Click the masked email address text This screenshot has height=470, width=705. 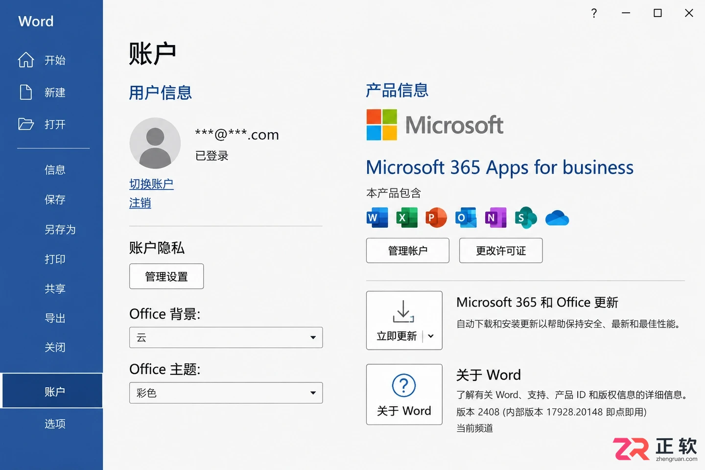237,135
